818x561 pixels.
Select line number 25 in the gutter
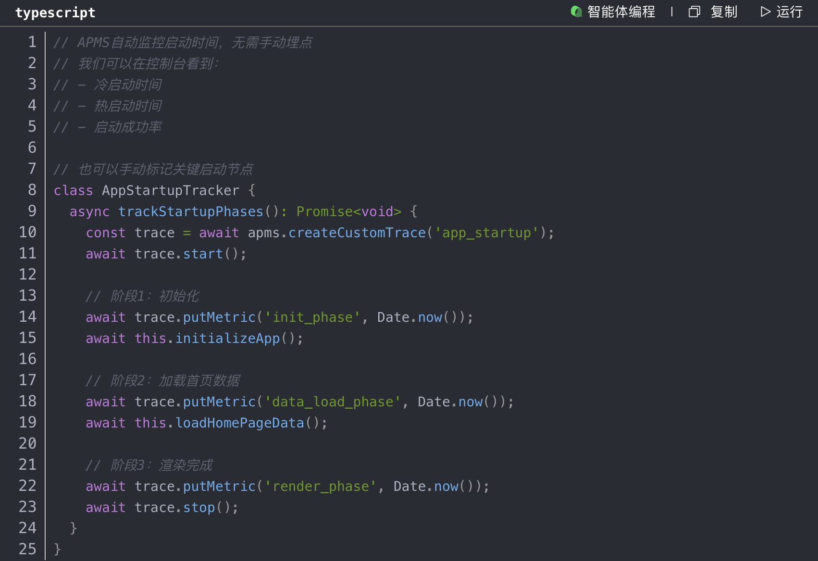27,549
